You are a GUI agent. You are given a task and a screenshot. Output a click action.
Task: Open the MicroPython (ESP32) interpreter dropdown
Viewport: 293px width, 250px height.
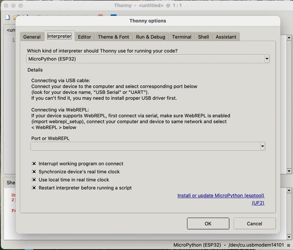148,59
